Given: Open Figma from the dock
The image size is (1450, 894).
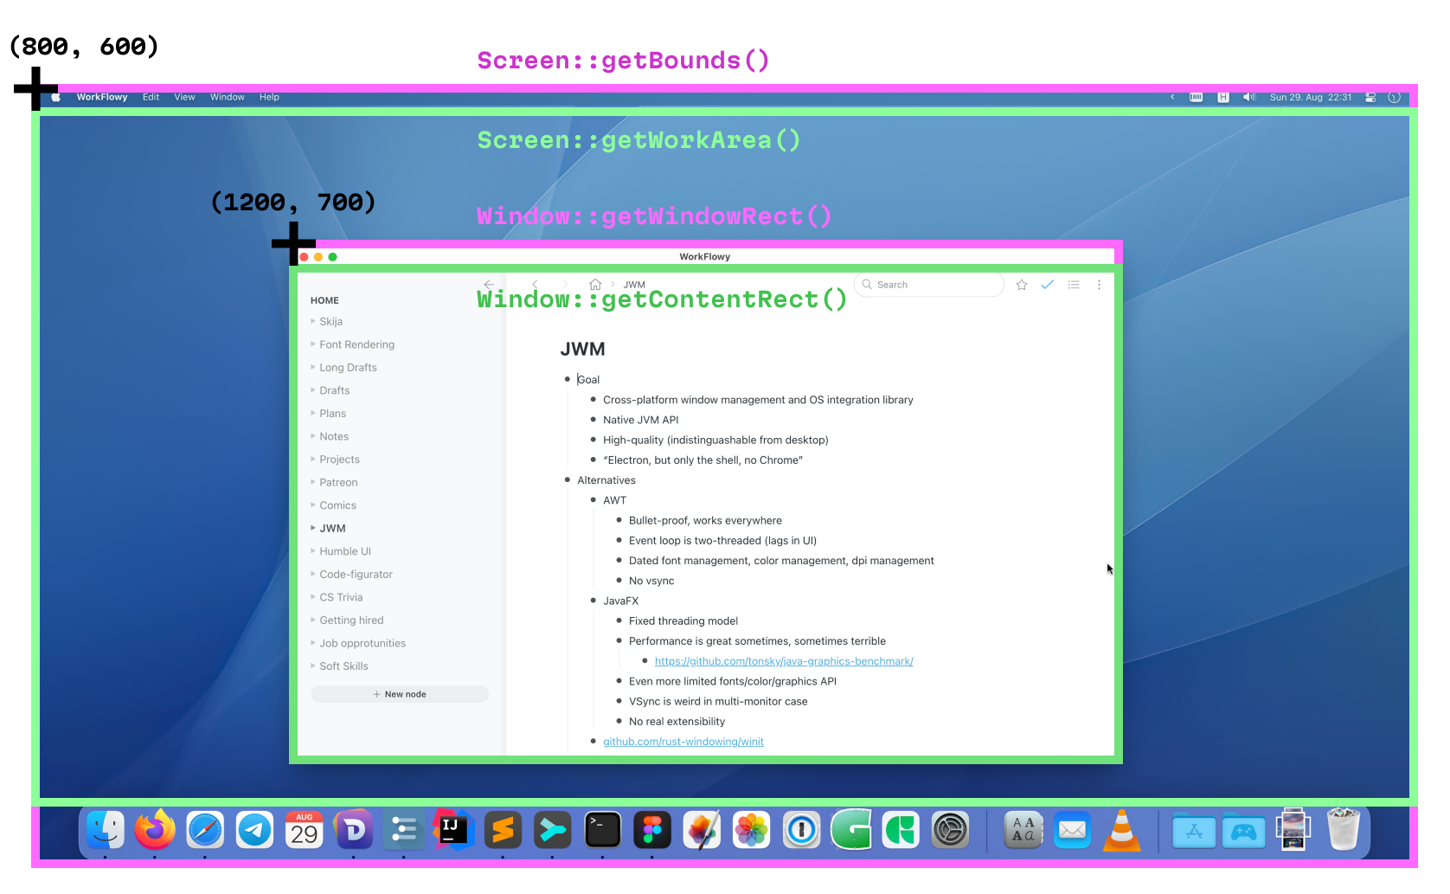Looking at the screenshot, I should (652, 831).
